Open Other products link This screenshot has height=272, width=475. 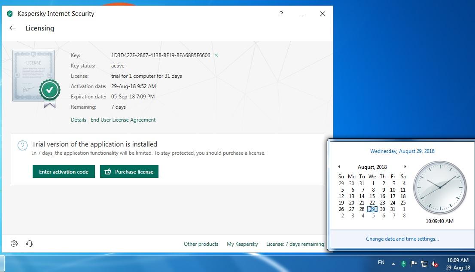201,244
